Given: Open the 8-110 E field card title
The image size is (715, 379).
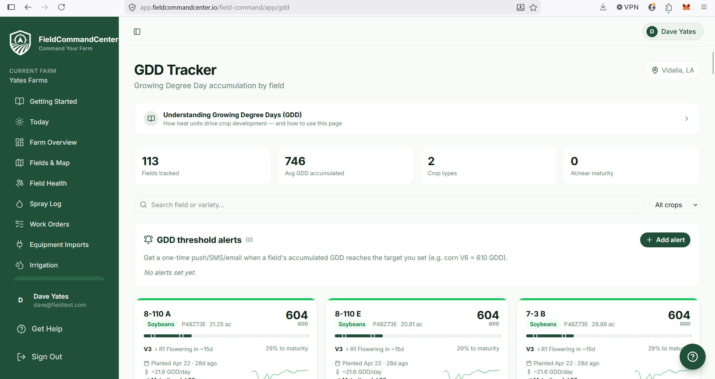Looking at the screenshot, I should click(x=348, y=314).
